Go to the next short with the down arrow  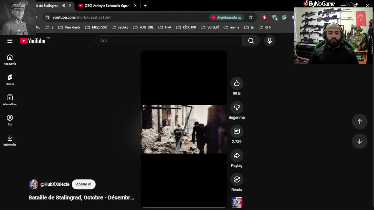tap(360, 141)
